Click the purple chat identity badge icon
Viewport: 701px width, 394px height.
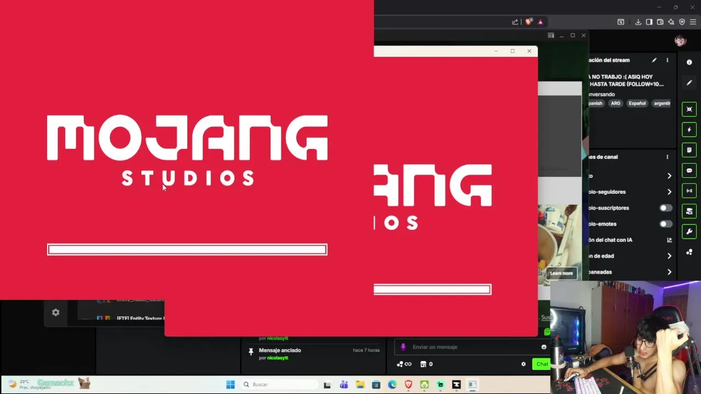pos(404,347)
